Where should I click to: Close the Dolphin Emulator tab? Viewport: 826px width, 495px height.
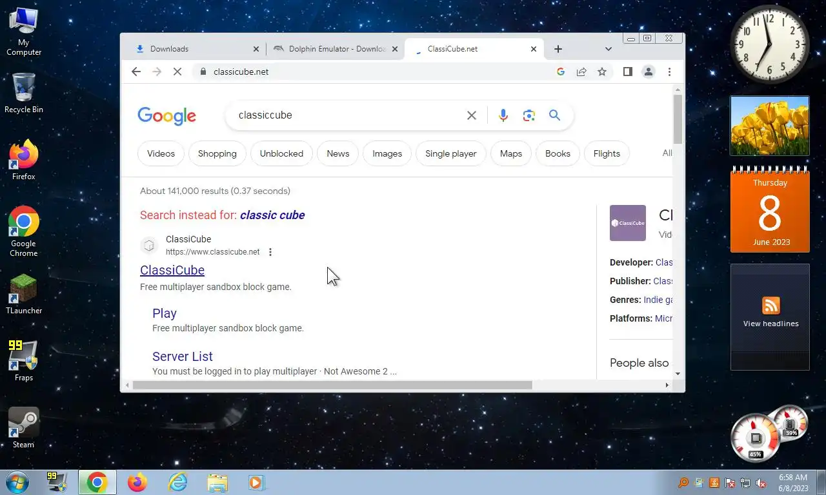395,49
